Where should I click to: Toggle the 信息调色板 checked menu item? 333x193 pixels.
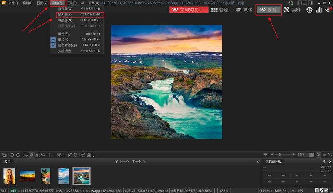pyautogui.click(x=67, y=45)
